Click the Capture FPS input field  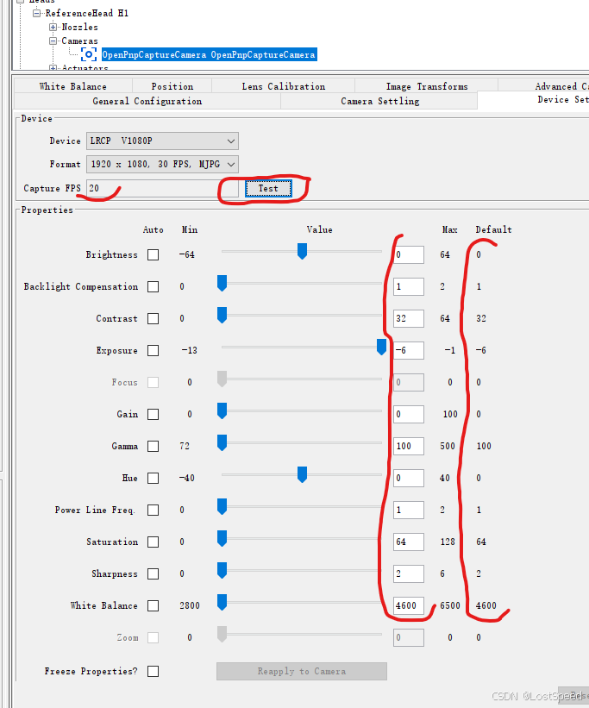click(x=163, y=188)
